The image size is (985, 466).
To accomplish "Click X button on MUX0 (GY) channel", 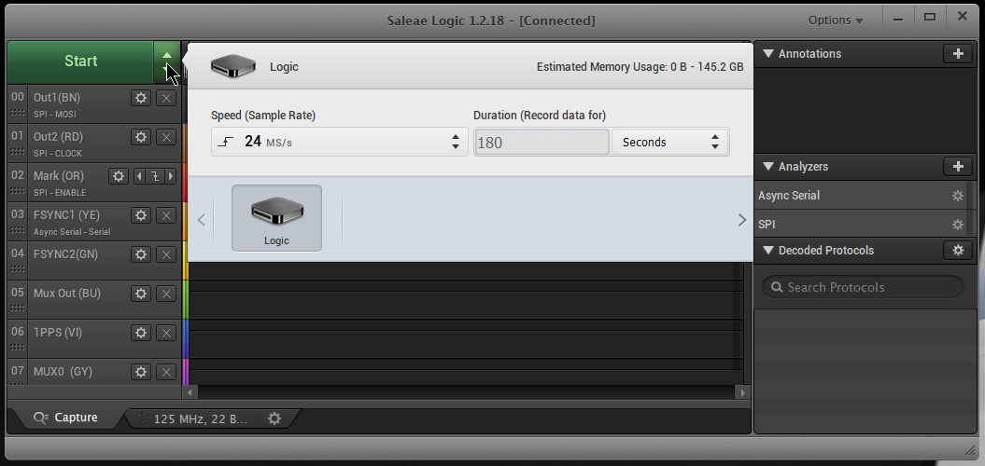I will [166, 372].
